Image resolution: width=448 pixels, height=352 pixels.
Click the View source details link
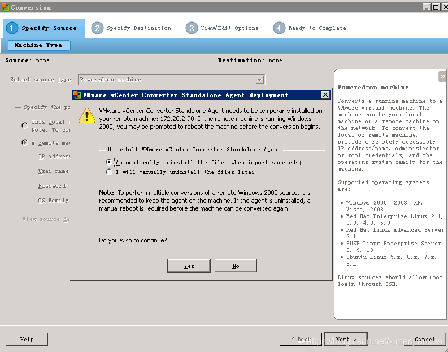coord(46,219)
